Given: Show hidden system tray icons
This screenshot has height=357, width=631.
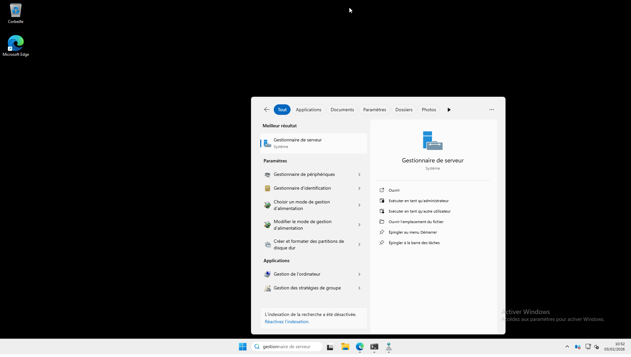Looking at the screenshot, I should point(567,346).
